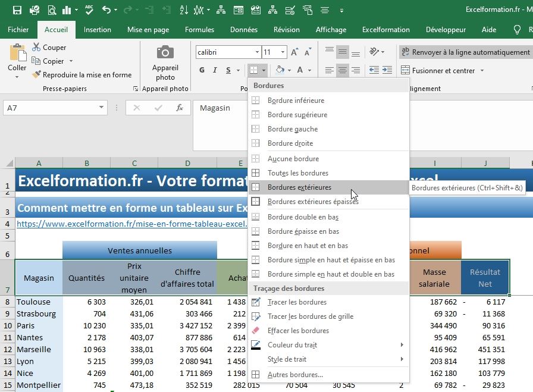Toggle underline S formatting
The height and width of the screenshot is (392, 533).
coord(228,70)
